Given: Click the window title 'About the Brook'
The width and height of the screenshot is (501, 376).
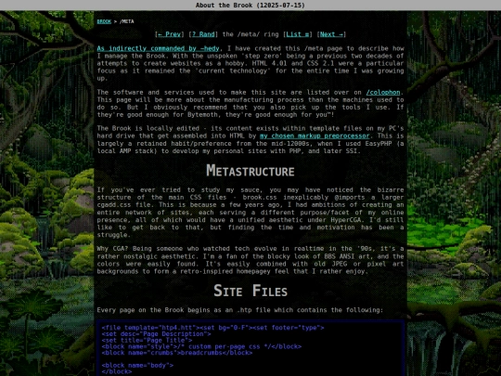Looking at the screenshot, I should pos(250,6).
